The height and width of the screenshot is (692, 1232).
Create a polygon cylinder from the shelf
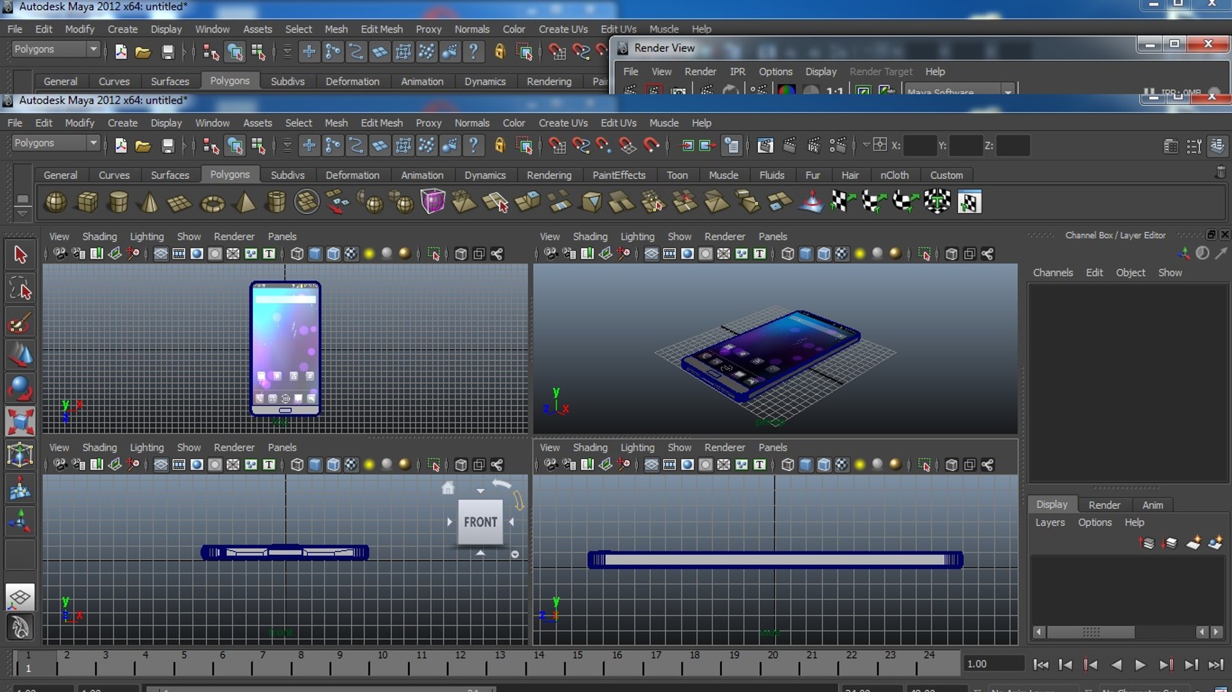point(119,203)
